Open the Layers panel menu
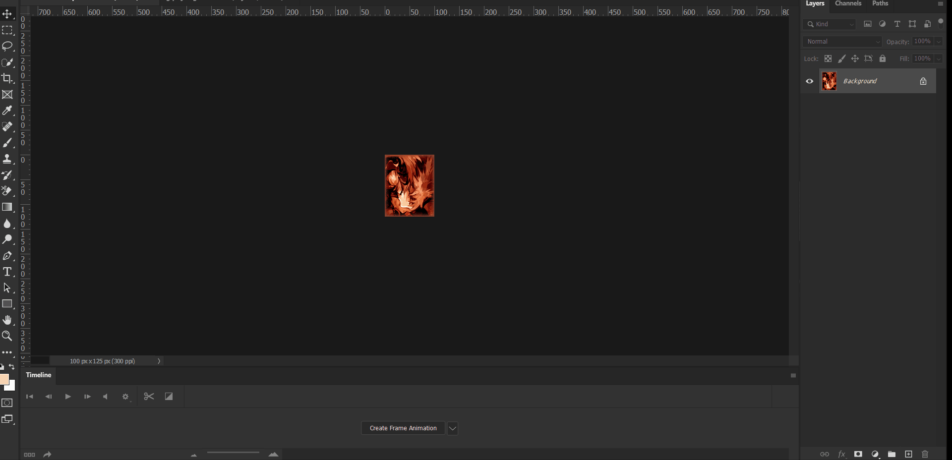Image resolution: width=952 pixels, height=460 pixels. 940,4
